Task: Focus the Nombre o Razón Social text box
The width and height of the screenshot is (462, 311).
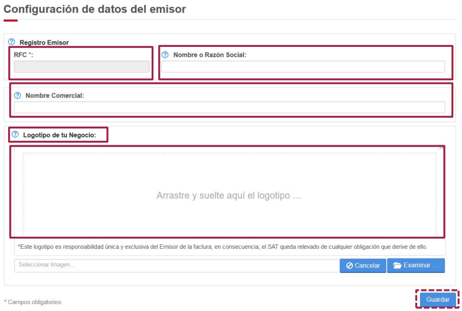Action: 303,67
